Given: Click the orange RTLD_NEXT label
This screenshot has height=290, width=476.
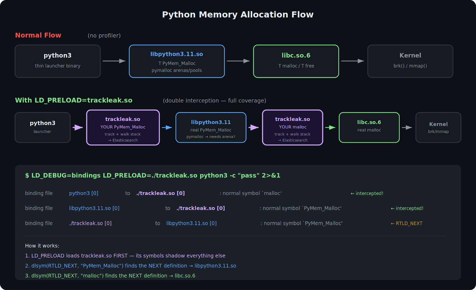Looking at the screenshot, I should point(407,224).
